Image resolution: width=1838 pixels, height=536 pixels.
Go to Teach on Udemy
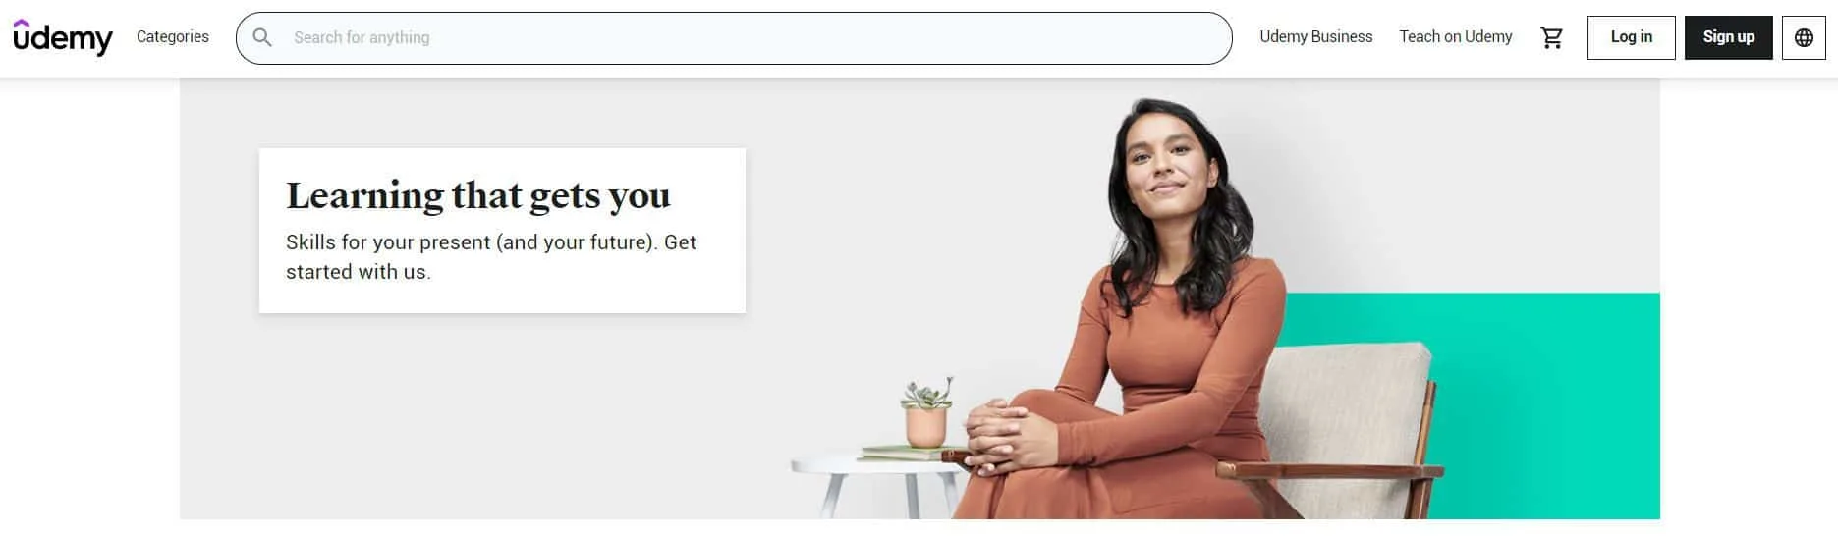tap(1456, 37)
